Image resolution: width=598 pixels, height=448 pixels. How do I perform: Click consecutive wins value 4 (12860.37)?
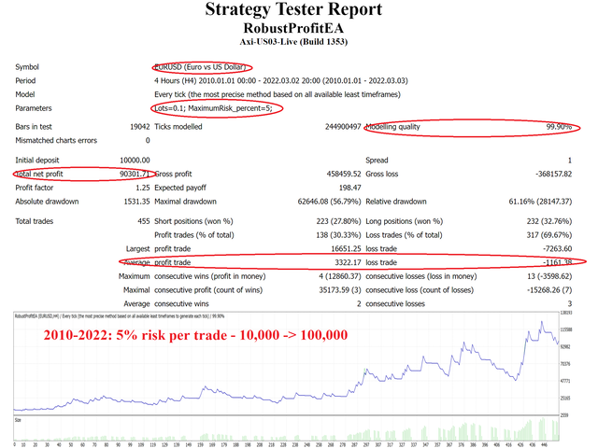[x=340, y=276]
